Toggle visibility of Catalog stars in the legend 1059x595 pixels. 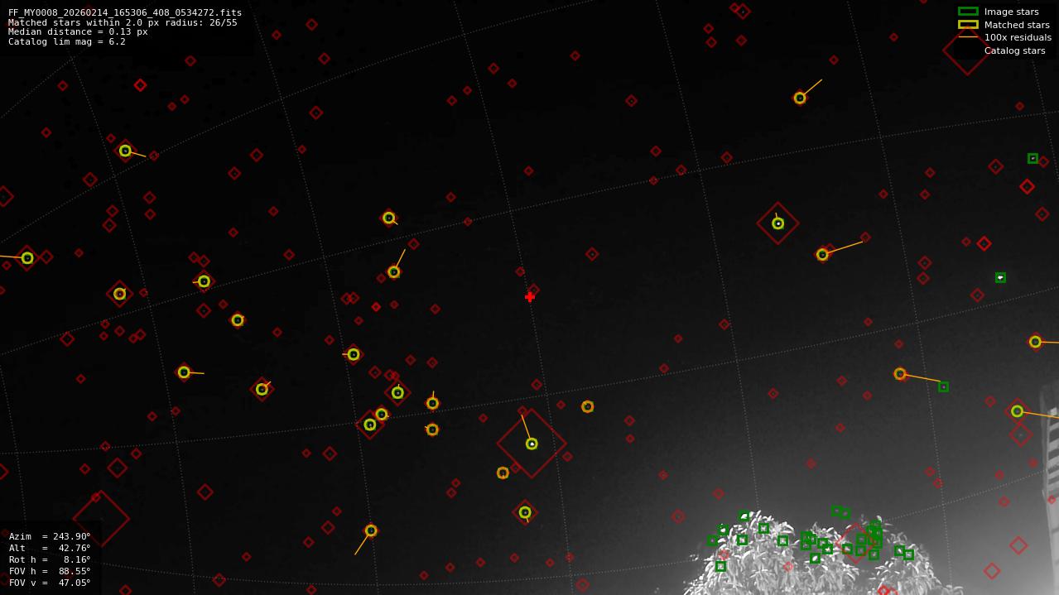[x=966, y=50]
